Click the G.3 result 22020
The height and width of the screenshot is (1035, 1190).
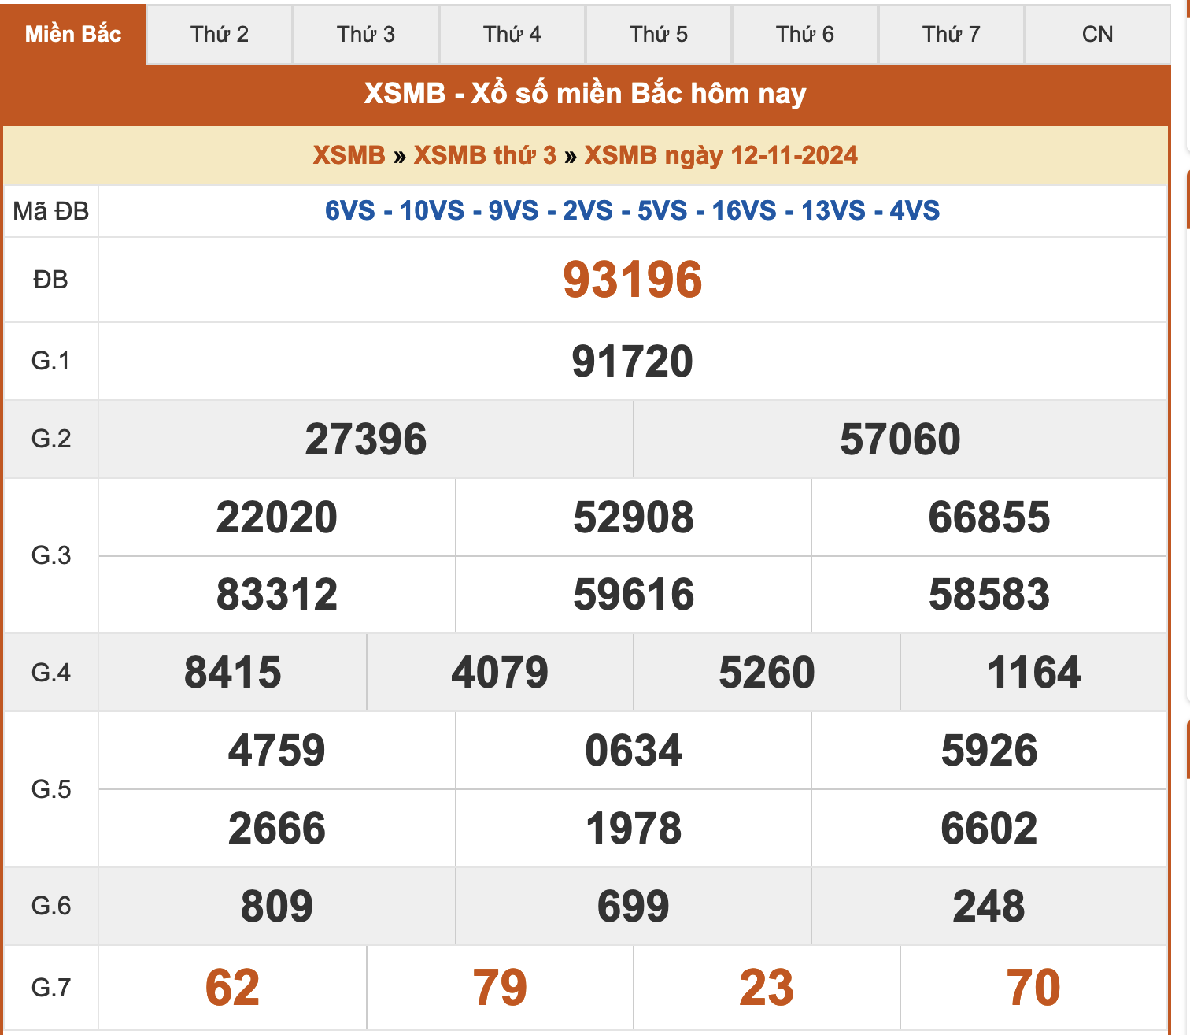point(277,517)
